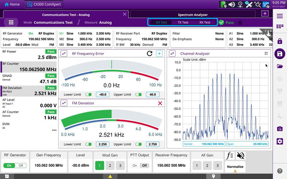Reset RF Frequency Error with refresh icon
This screenshot has height=179, width=287.
point(150,53)
